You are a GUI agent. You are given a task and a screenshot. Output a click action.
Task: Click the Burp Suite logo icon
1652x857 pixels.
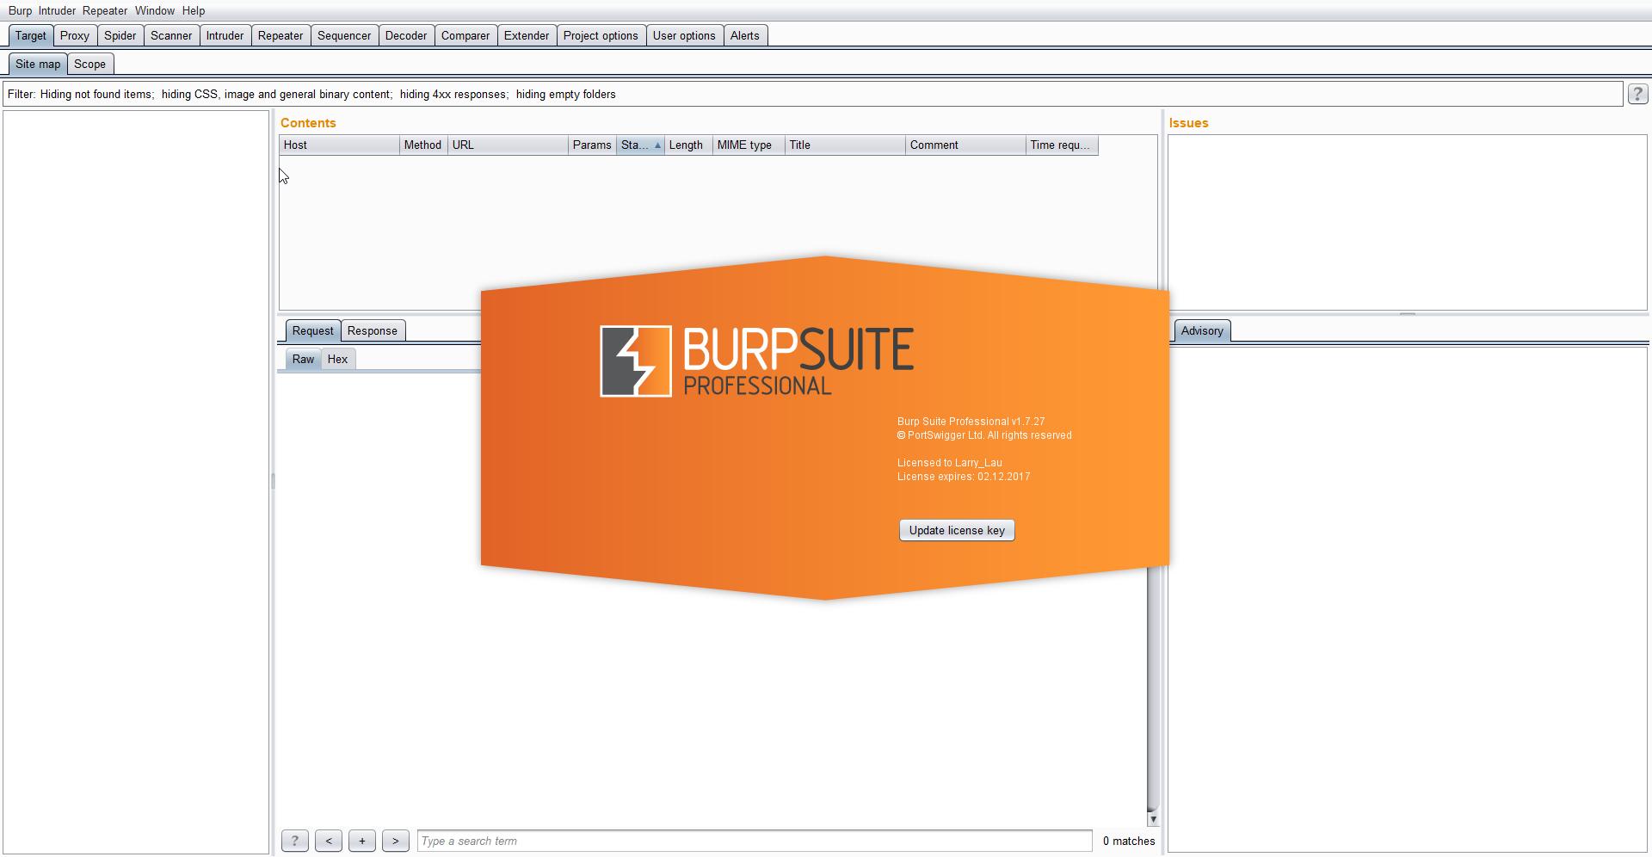tap(635, 361)
